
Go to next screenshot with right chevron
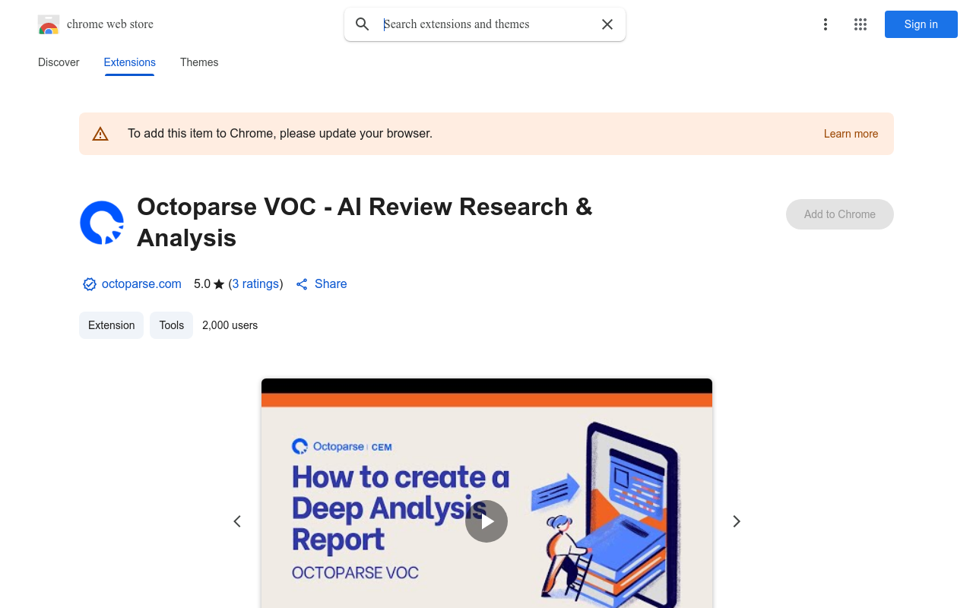click(x=736, y=521)
